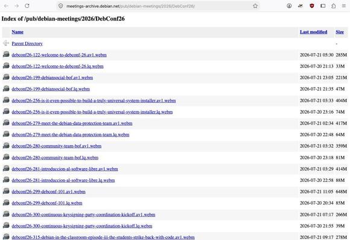Open keysigning-party-coordination-kickoff.av1.webm link
Screen dimensions: 350x240
tap(83, 215)
